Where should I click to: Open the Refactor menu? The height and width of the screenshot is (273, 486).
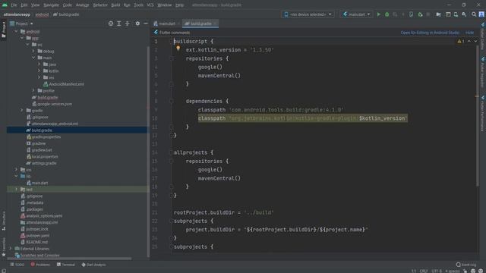pyautogui.click(x=100, y=5)
